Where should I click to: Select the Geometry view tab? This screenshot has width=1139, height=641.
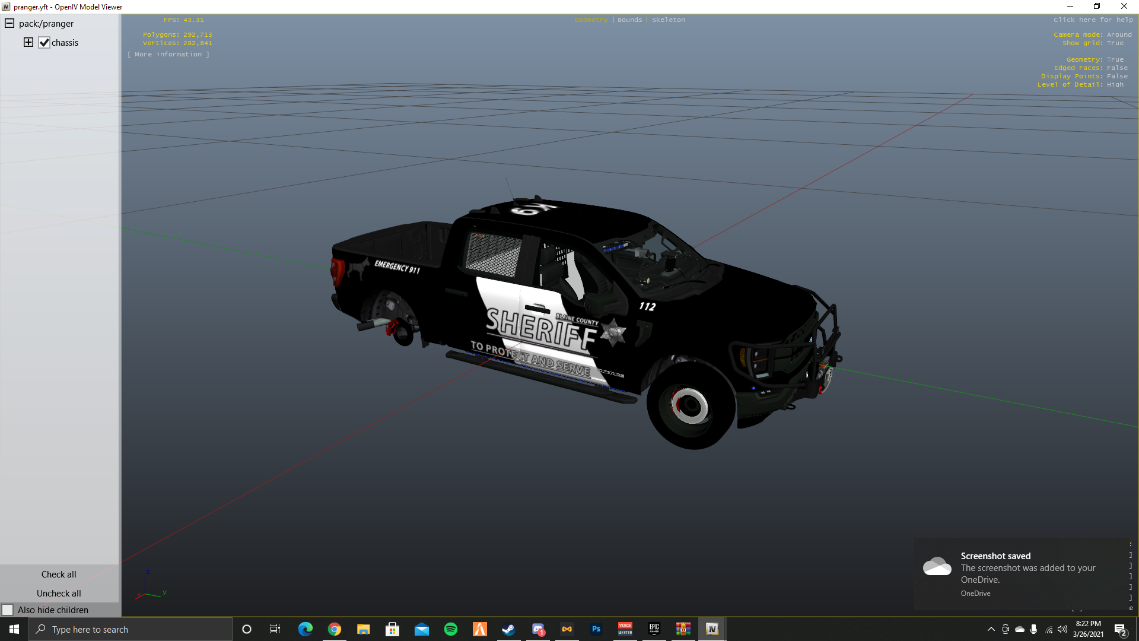click(591, 20)
